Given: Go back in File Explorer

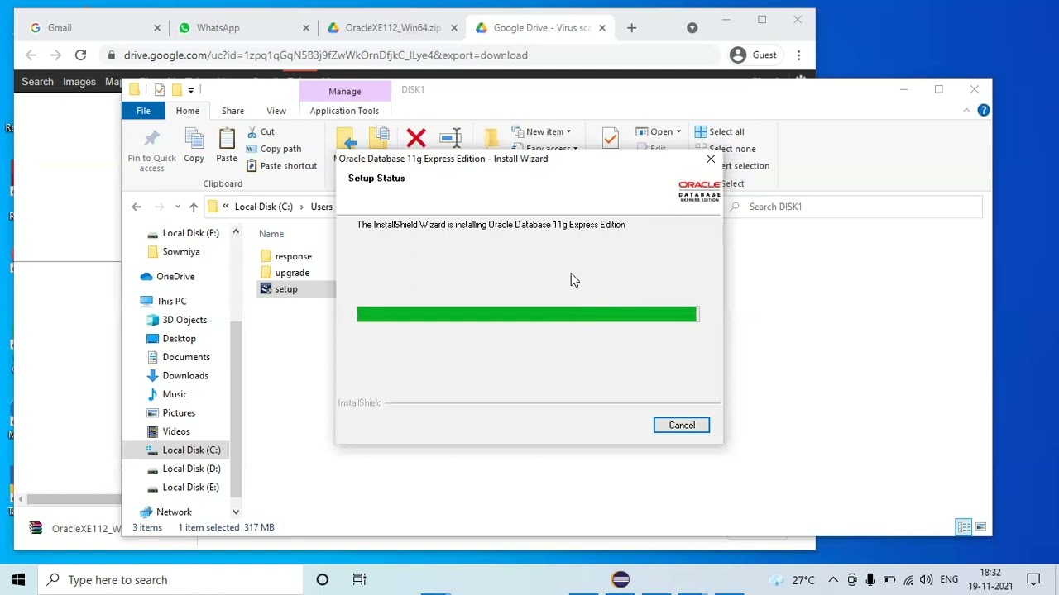Looking at the screenshot, I should pos(137,207).
